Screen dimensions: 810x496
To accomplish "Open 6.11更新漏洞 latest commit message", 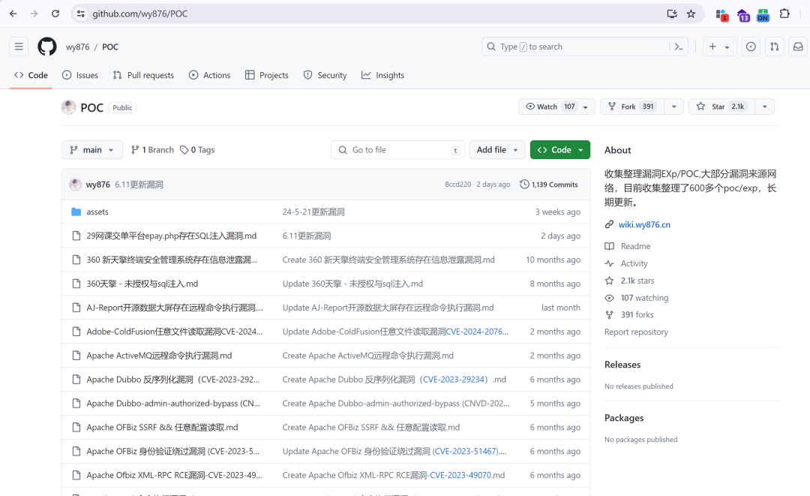I will point(139,185).
